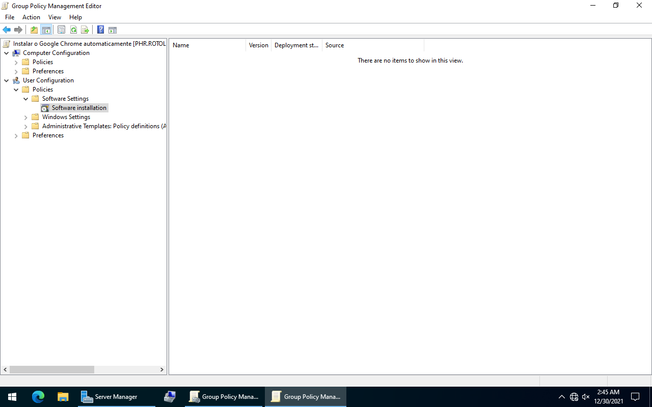Select the Software installation tree item
Viewport: 652px width, 407px height.
(x=79, y=108)
